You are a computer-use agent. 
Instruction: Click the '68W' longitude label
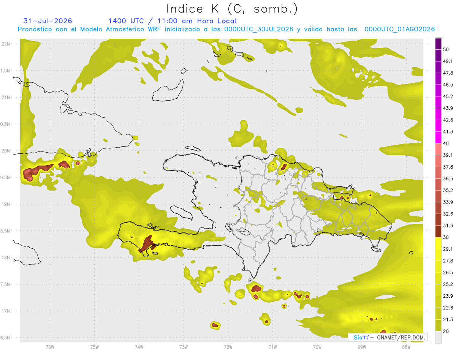click(x=406, y=347)
